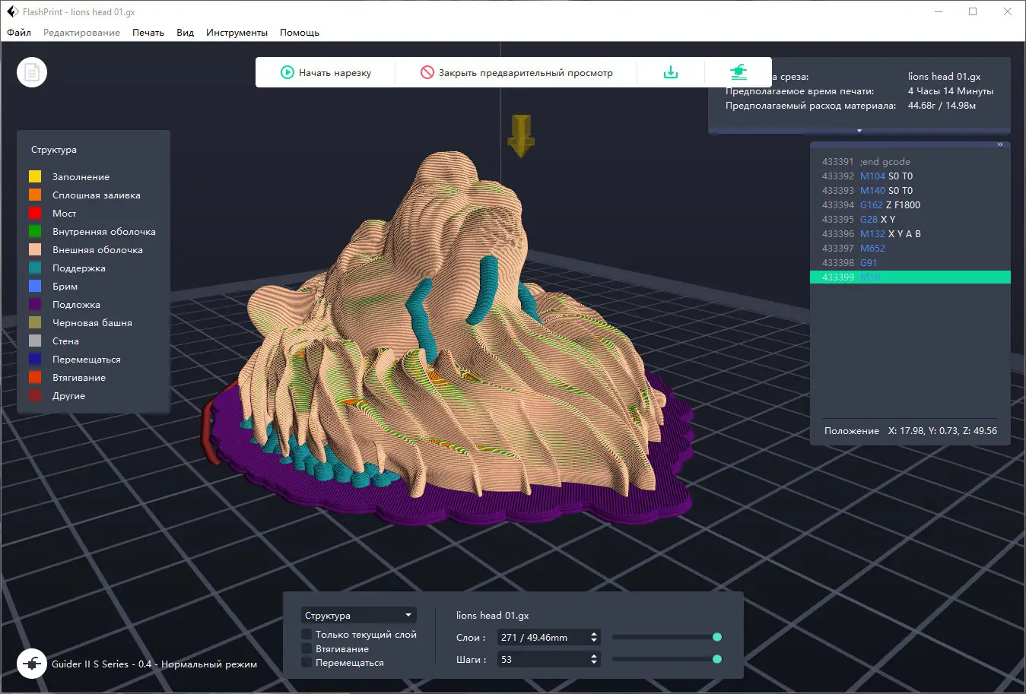The width and height of the screenshot is (1026, 694).
Task: Toggle the Втягивание checkbox
Action: [x=307, y=649]
